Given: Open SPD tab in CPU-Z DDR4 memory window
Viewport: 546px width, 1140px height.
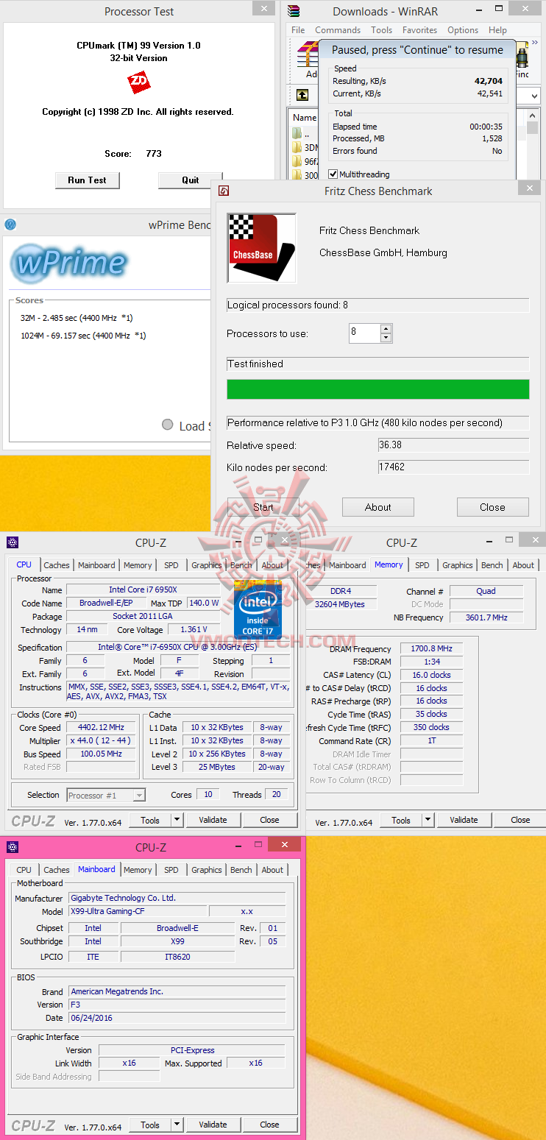Looking at the screenshot, I should [x=422, y=565].
